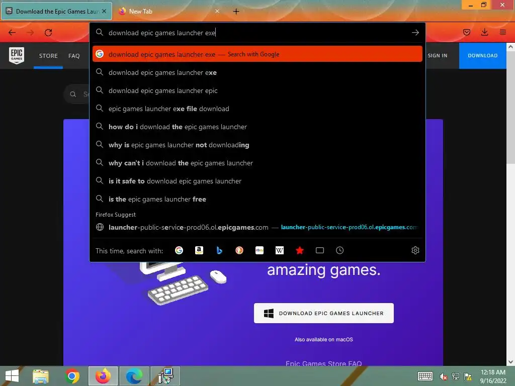Choose suggestion is it safe to download epic games launcher
Screen dimensions: 515x386
click(x=257, y=181)
